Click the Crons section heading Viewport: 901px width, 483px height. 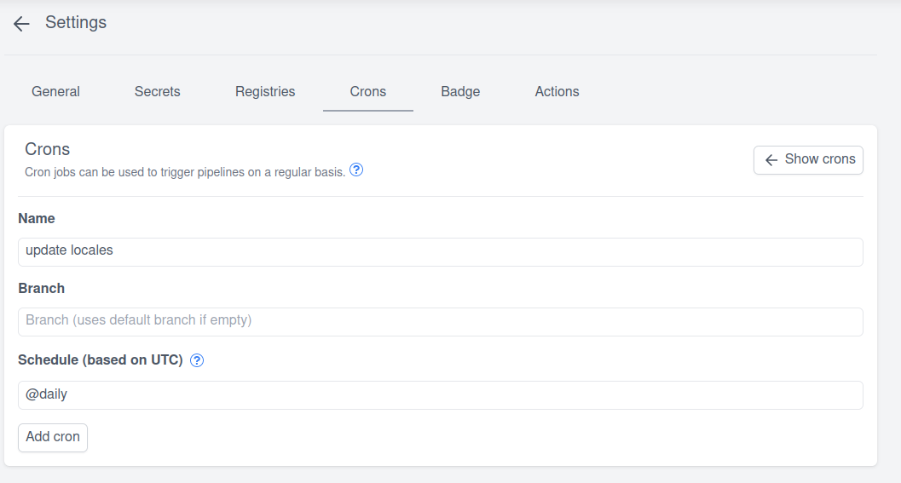pos(48,149)
